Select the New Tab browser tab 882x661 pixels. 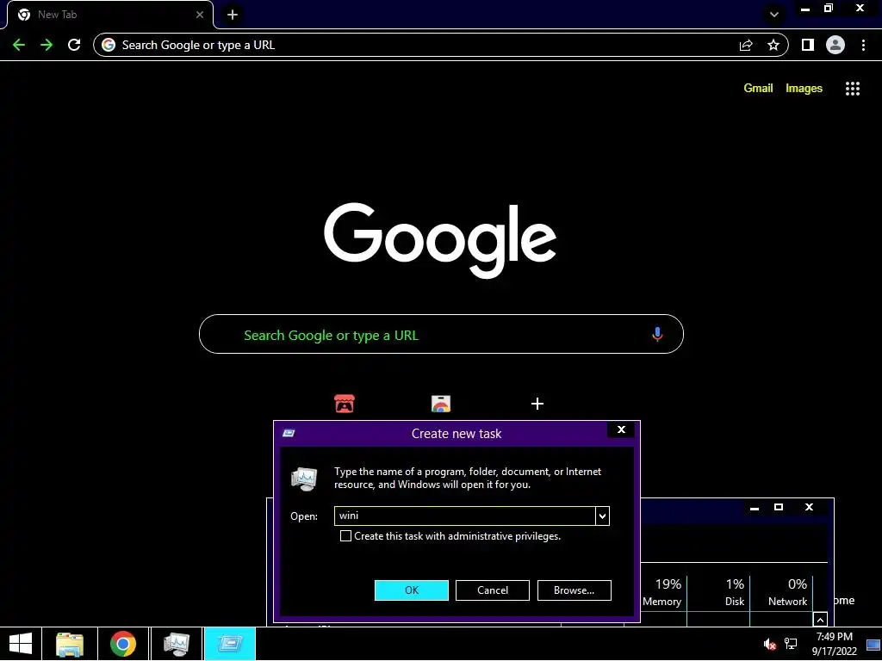pos(109,15)
